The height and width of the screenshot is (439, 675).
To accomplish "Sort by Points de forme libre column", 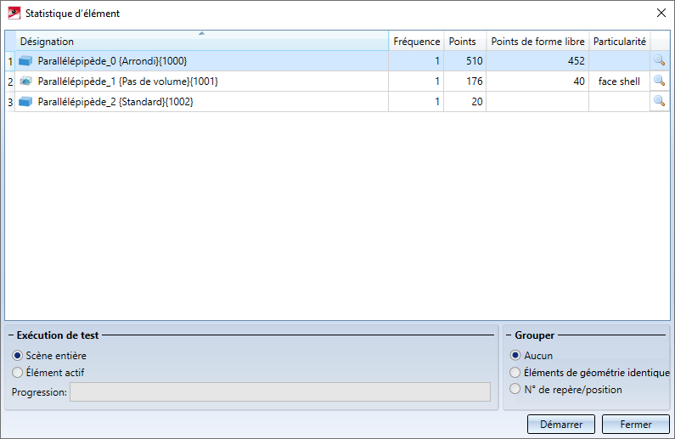I will point(537,42).
